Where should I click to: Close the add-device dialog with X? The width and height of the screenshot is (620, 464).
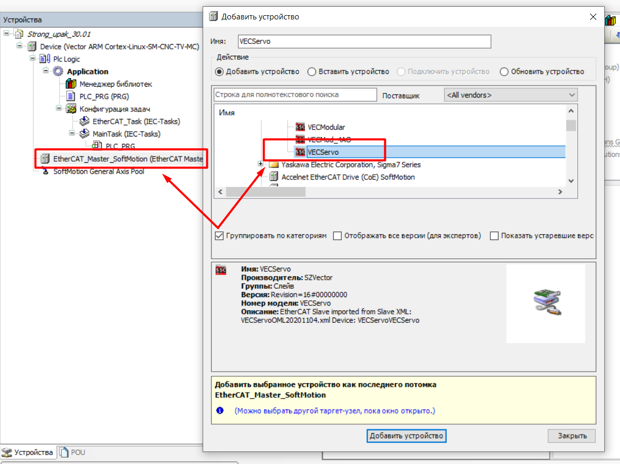click(x=593, y=17)
